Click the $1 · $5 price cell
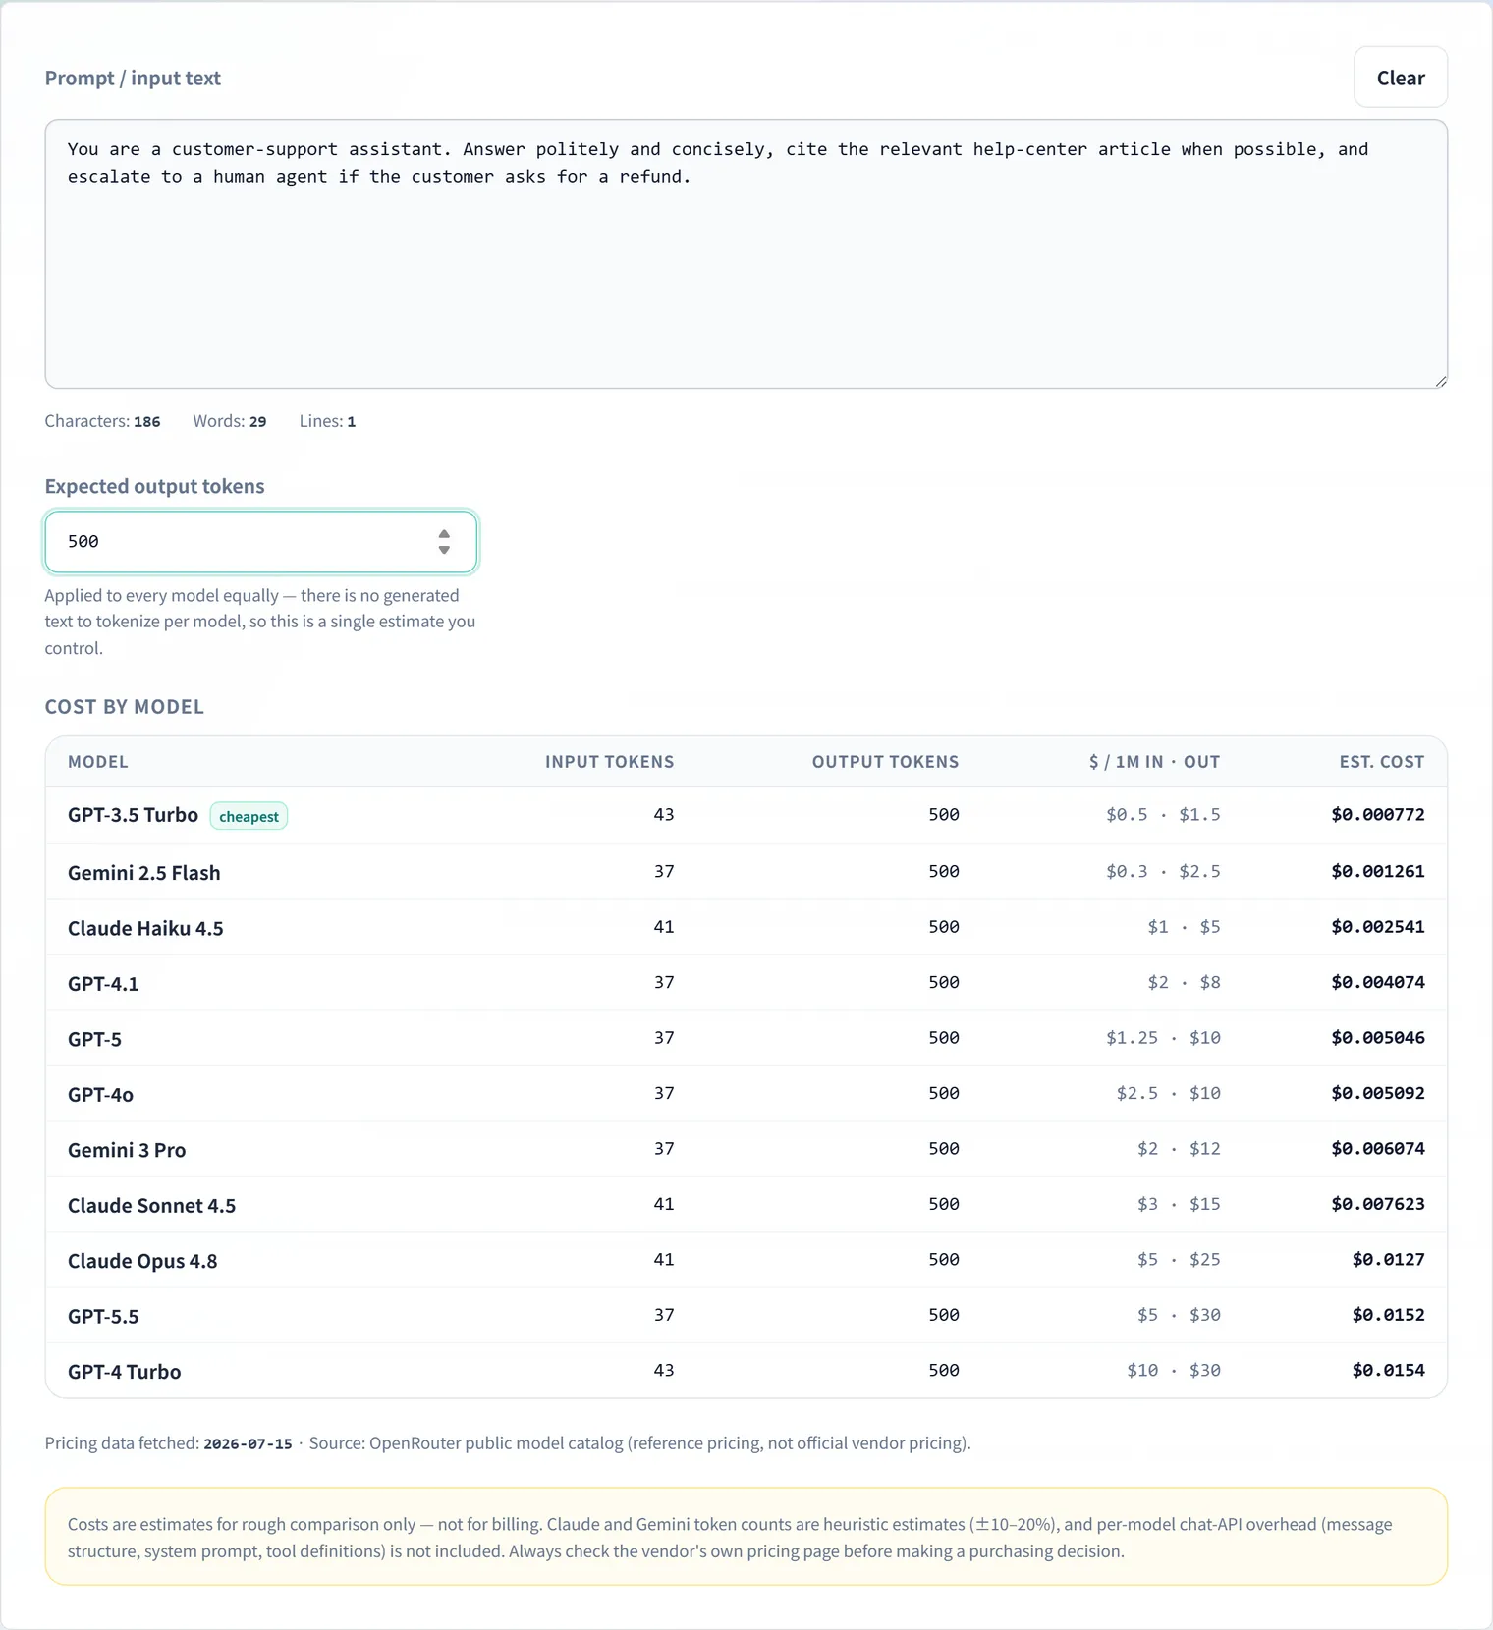 [1184, 926]
